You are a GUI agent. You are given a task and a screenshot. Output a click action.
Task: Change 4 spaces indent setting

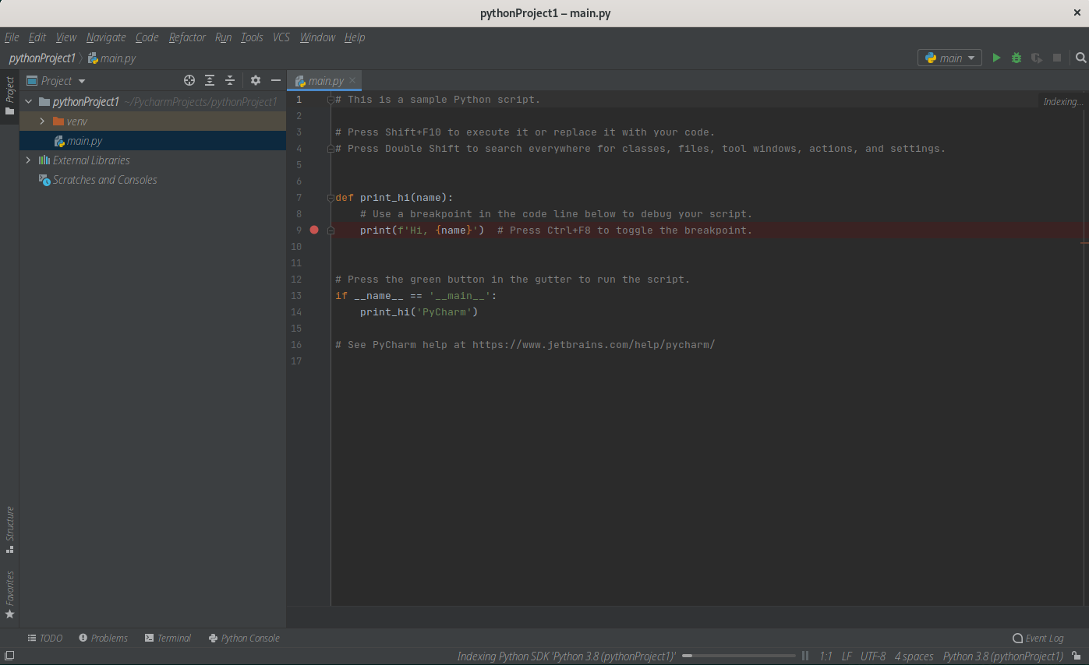914,656
